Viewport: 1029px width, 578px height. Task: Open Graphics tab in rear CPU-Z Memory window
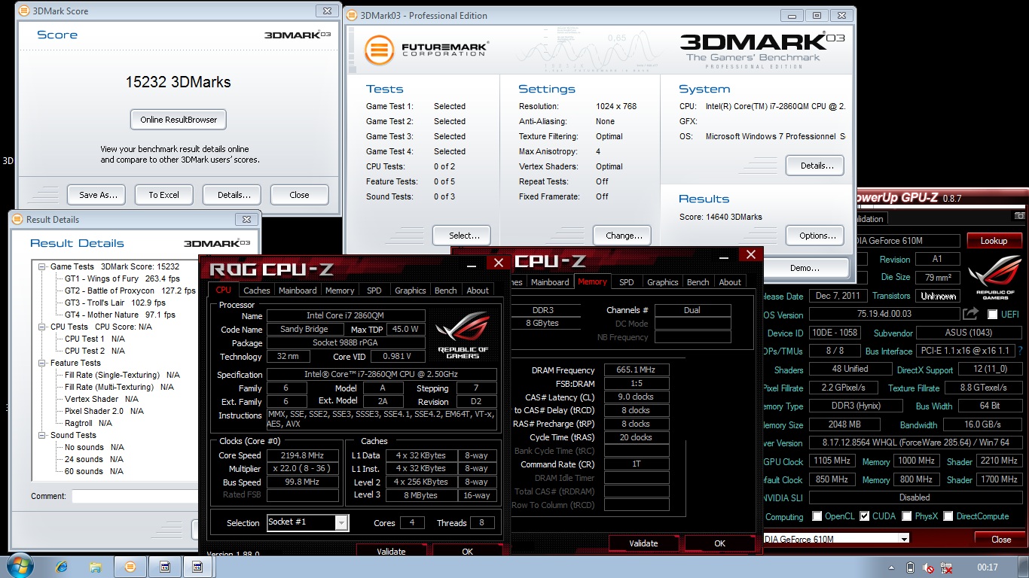click(662, 282)
